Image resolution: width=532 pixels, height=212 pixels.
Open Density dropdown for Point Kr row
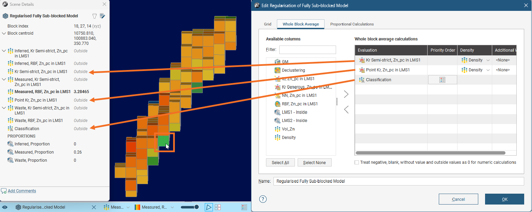click(488, 70)
